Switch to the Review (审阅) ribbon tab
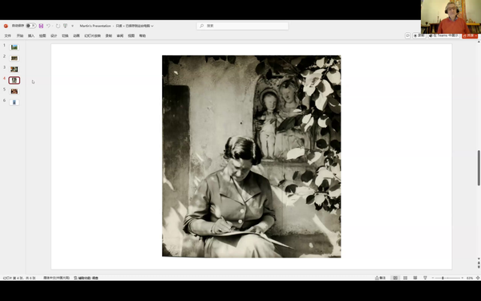The width and height of the screenshot is (481, 301). (x=120, y=36)
